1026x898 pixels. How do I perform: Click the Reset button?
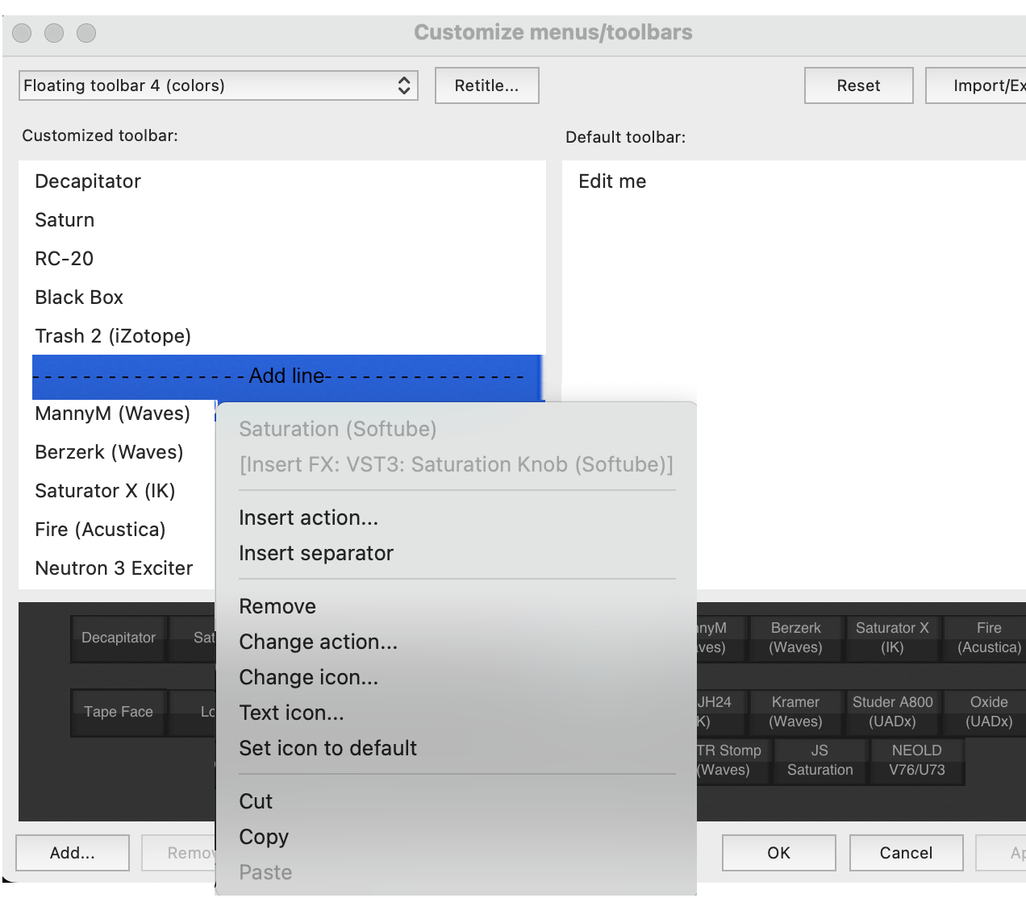[x=859, y=85]
